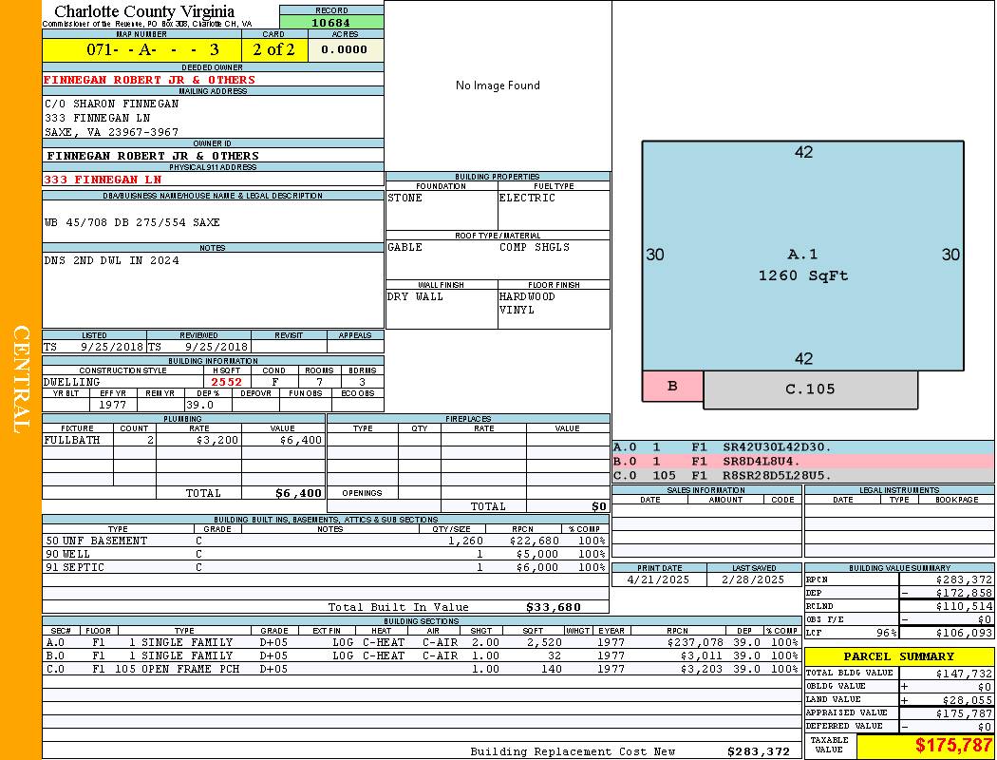The width and height of the screenshot is (997, 760).
Task: Select the gray C.105 porch sketch section
Action: pyautogui.click(x=810, y=389)
